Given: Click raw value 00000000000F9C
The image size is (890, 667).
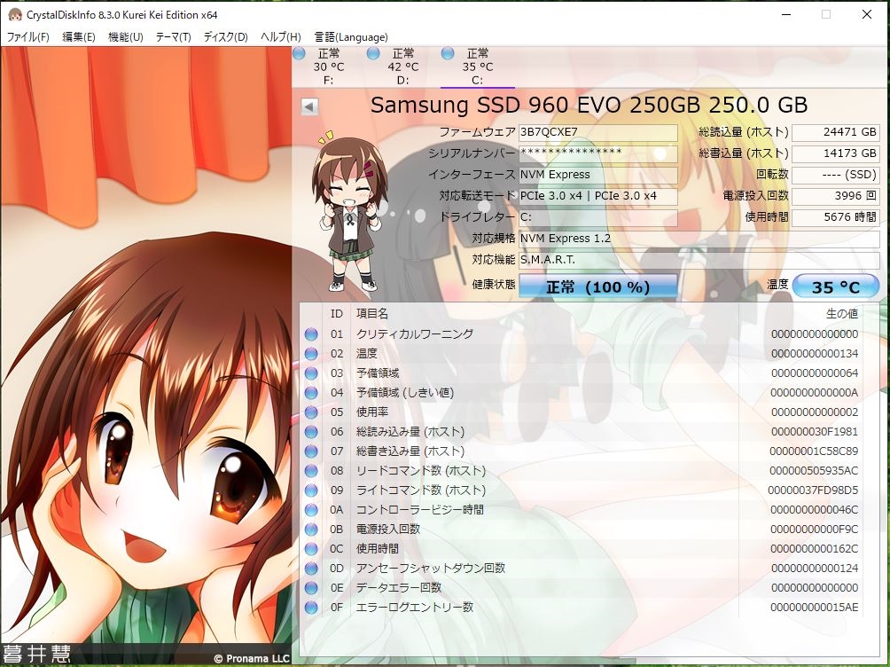Looking at the screenshot, I should (815, 529).
